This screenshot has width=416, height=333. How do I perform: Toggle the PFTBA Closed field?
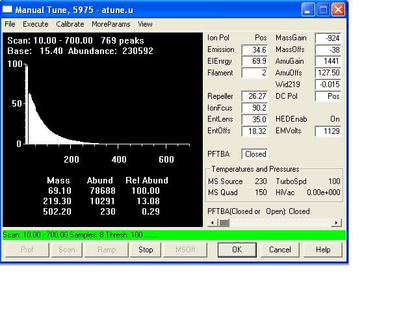click(x=254, y=155)
